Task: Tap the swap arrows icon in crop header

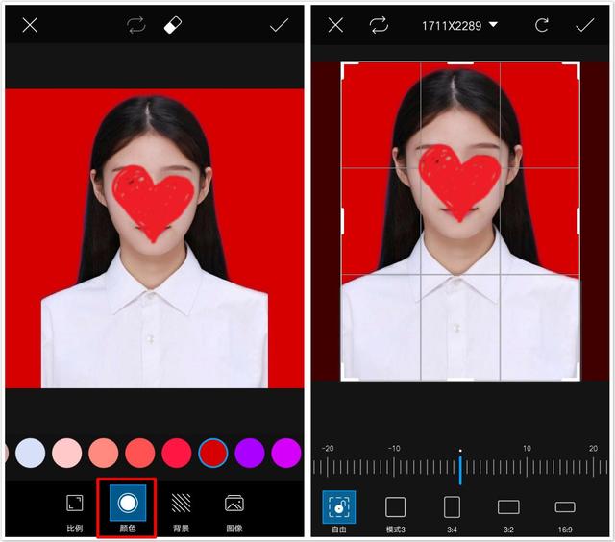Action: (x=379, y=25)
